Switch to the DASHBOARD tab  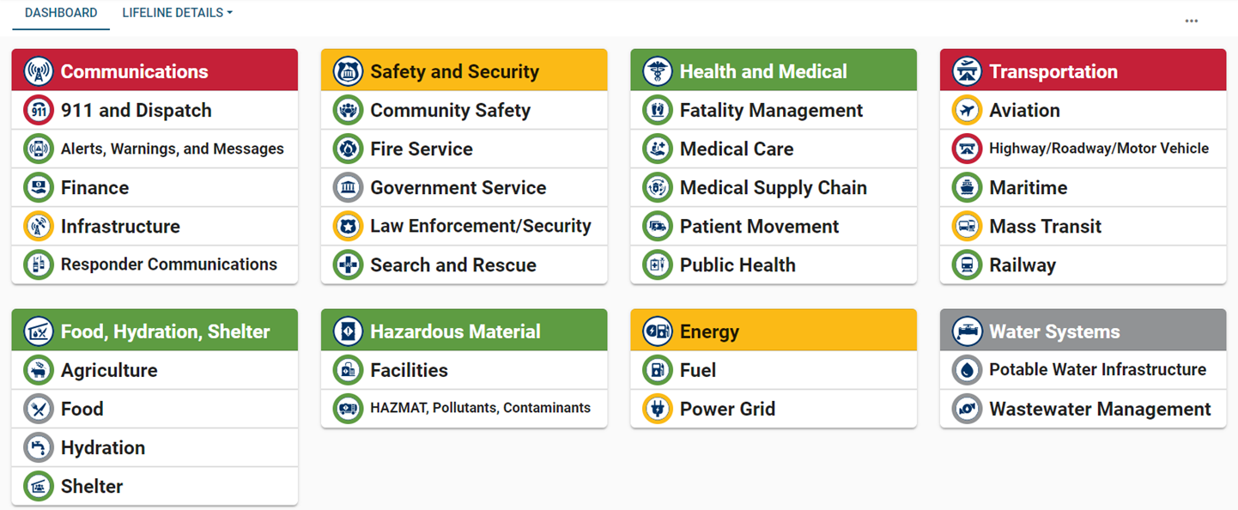[60, 13]
